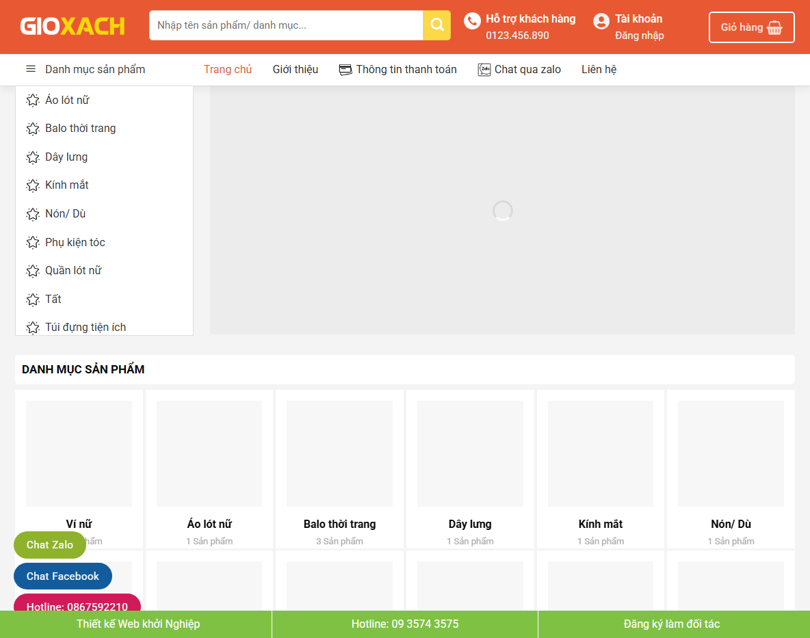The height and width of the screenshot is (638, 810).
Task: Click the phone icon next to Hỗ trợ khách hàng
Action: pyautogui.click(x=472, y=21)
